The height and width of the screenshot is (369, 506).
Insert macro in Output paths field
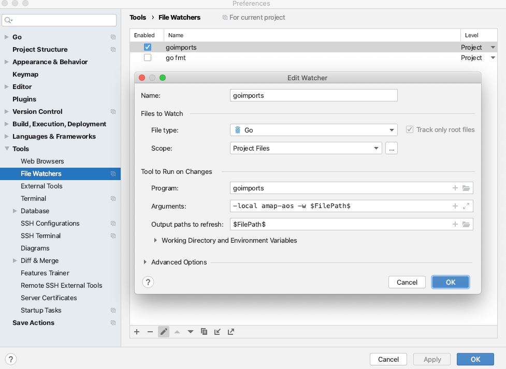click(x=455, y=224)
